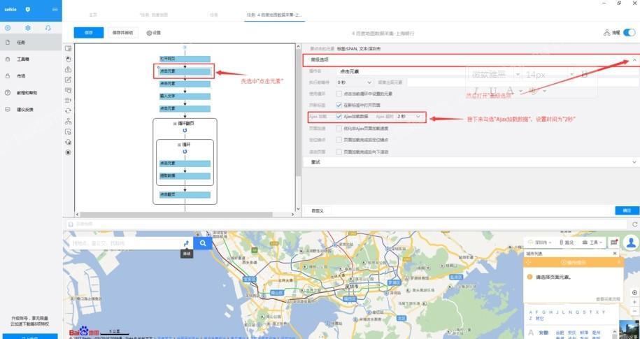Select the 打开网页 step in the flow
Image resolution: width=640 pixels, height=339 pixels.
[x=185, y=59]
